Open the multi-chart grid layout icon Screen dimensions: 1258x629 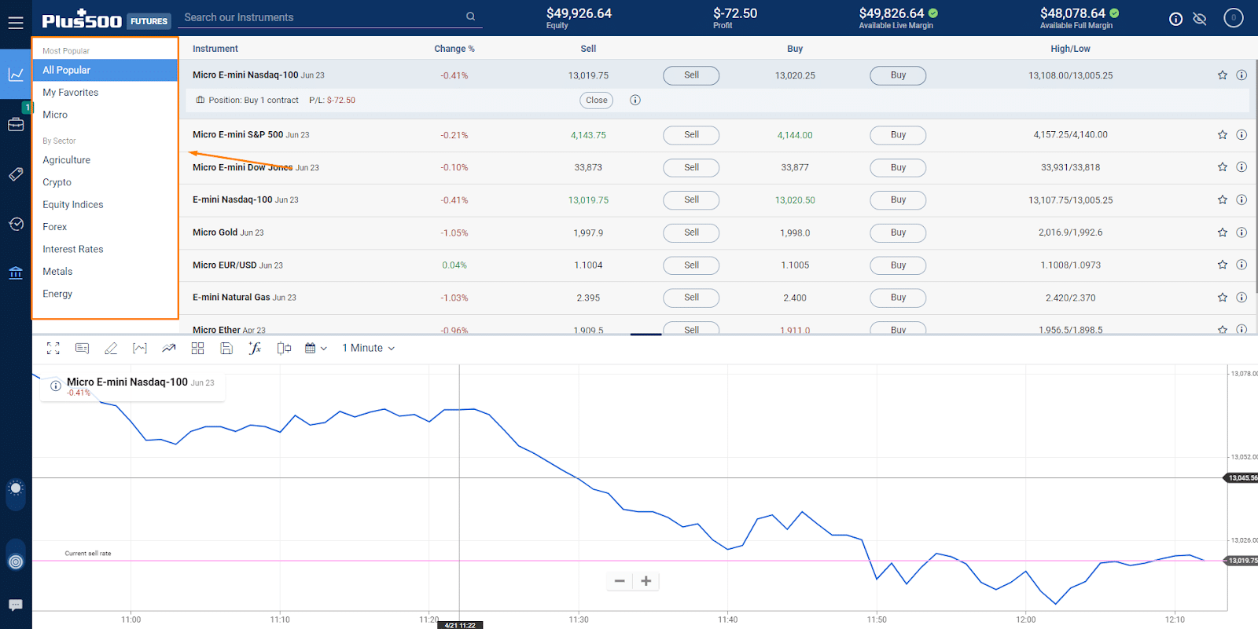click(x=197, y=349)
